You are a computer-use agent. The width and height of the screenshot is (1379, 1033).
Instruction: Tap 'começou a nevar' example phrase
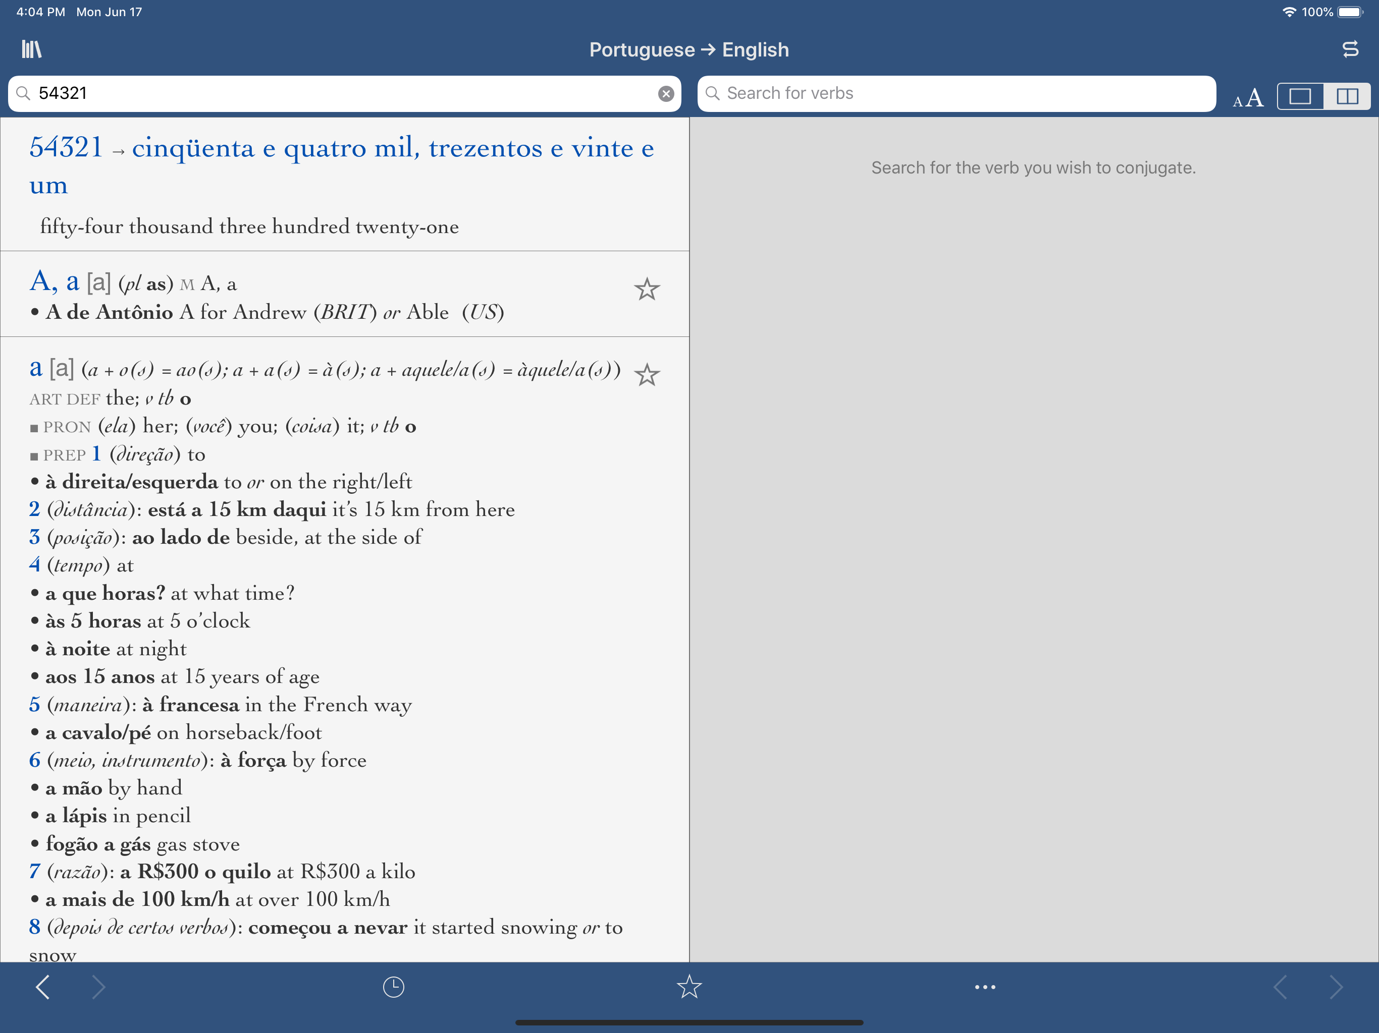tap(328, 928)
